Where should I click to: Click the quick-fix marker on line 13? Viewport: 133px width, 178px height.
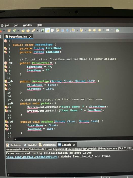(6, 85)
